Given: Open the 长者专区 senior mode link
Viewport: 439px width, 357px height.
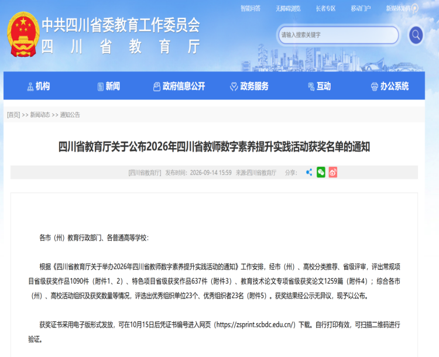Looking at the screenshot, I should (x=325, y=9).
